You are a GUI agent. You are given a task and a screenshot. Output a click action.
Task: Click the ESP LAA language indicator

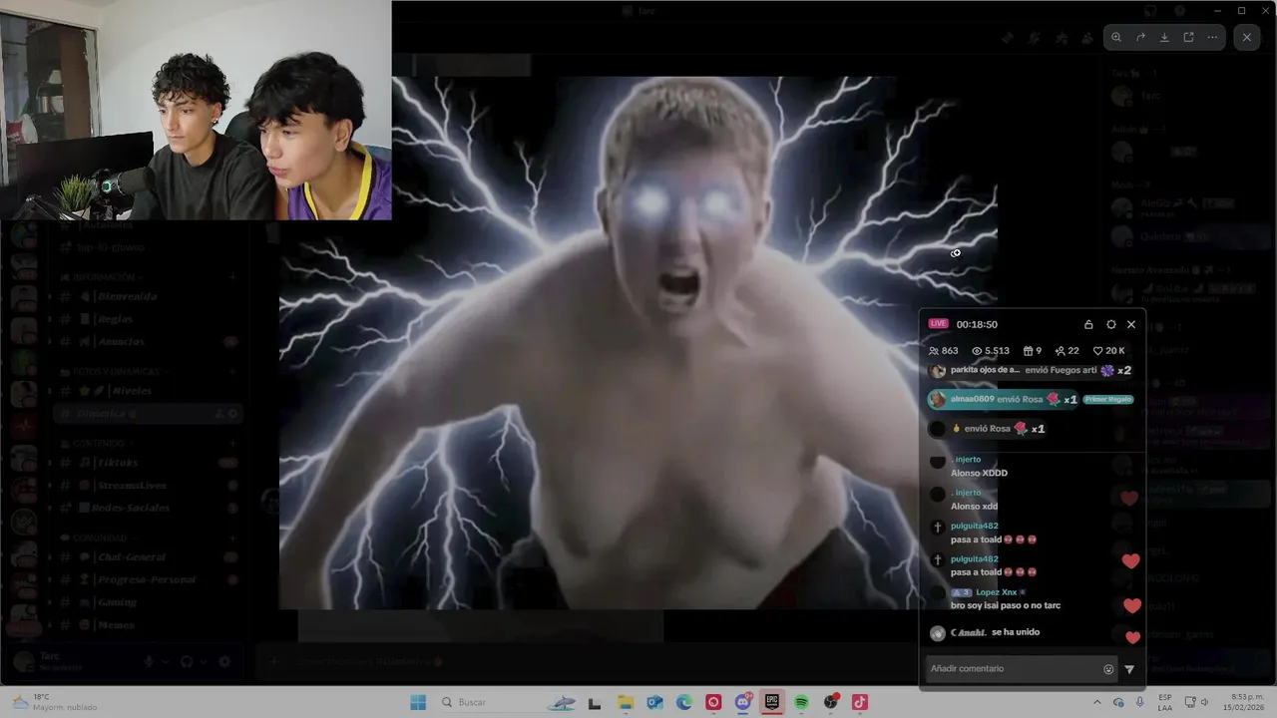coord(1165,702)
